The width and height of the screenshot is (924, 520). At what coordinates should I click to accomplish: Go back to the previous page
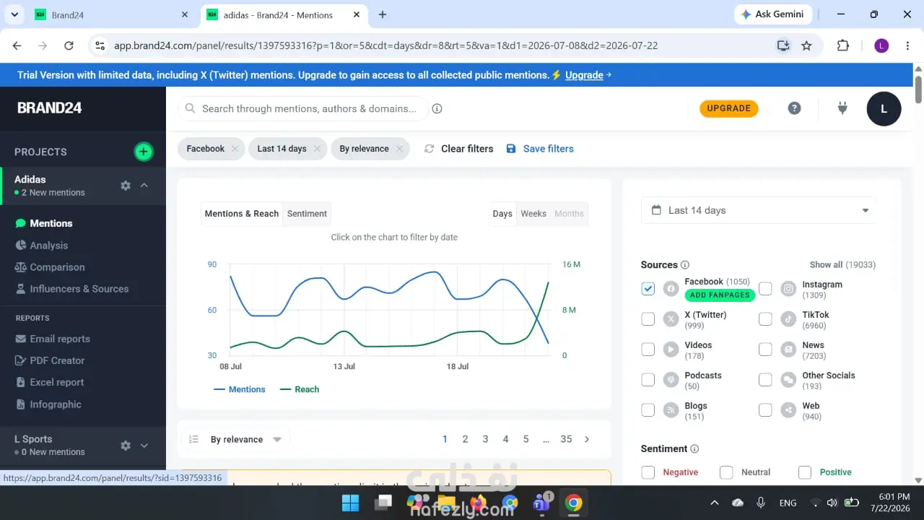point(17,45)
